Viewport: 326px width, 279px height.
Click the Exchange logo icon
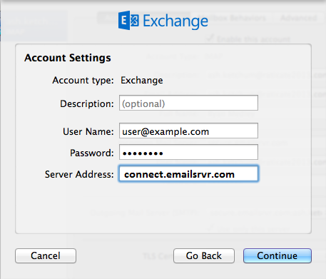pos(128,20)
